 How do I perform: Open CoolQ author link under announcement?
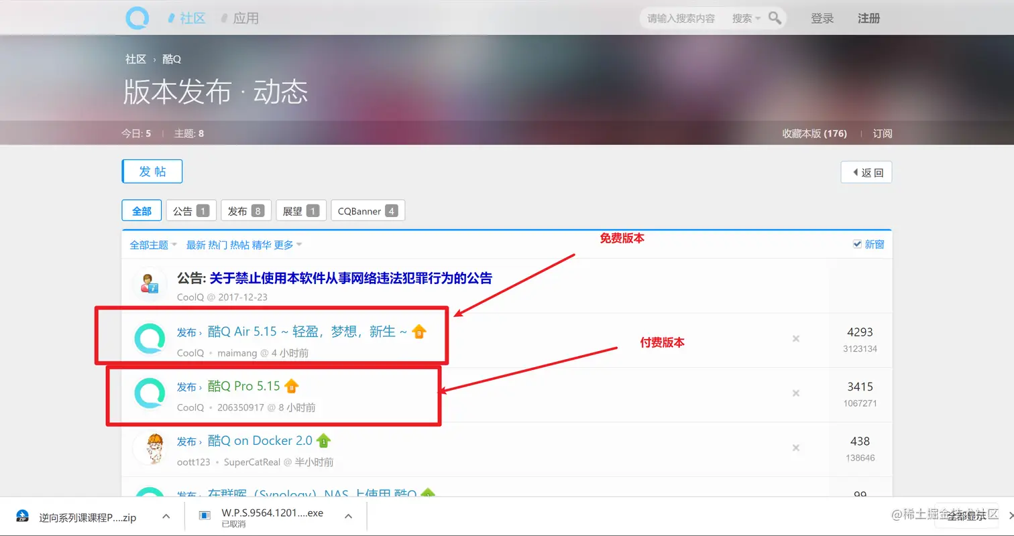[190, 297]
